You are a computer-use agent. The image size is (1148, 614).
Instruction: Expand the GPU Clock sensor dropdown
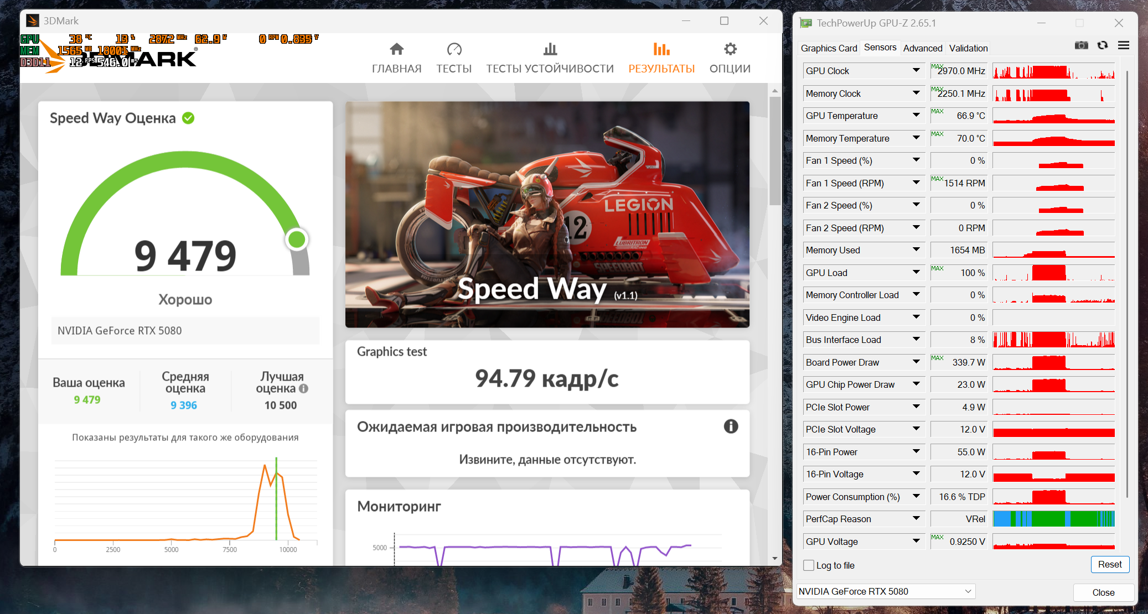[x=916, y=70]
